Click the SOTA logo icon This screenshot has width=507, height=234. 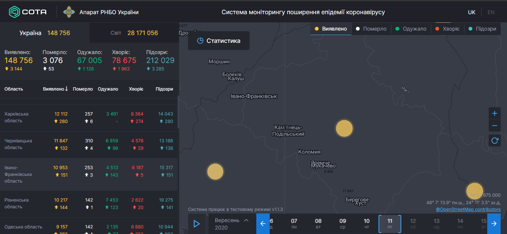click(x=14, y=11)
